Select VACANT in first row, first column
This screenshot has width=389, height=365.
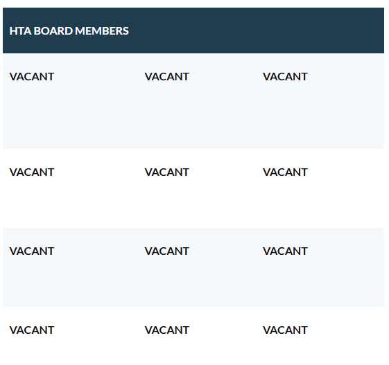pos(32,77)
